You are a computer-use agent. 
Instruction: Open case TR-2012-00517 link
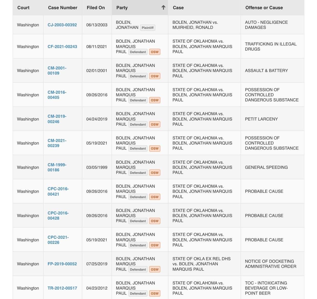62,288
